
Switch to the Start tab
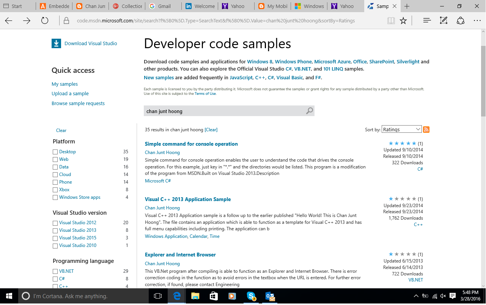point(18,6)
